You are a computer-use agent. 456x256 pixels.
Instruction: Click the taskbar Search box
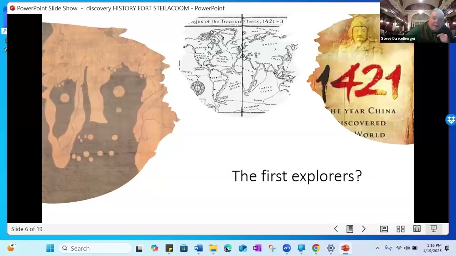coord(95,248)
